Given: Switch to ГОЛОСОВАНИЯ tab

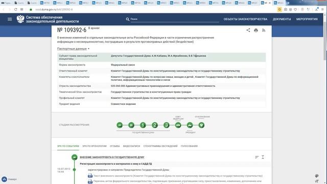Looking at the screenshot, I should pos(189,146).
